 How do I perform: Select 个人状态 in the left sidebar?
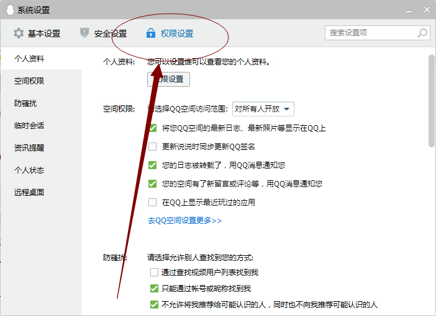tap(41, 170)
